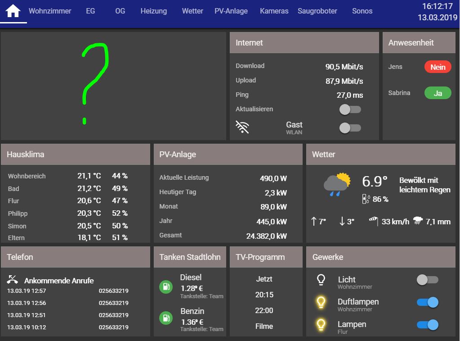Select Jetzt in TV-Programm
The height and width of the screenshot is (341, 460).
click(x=264, y=279)
